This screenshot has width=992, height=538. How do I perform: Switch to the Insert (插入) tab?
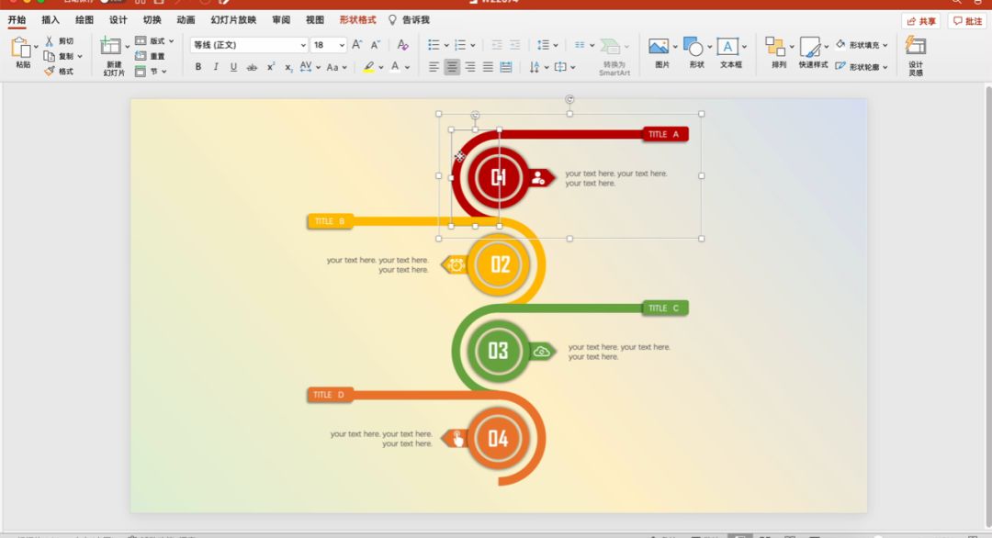tap(51, 19)
